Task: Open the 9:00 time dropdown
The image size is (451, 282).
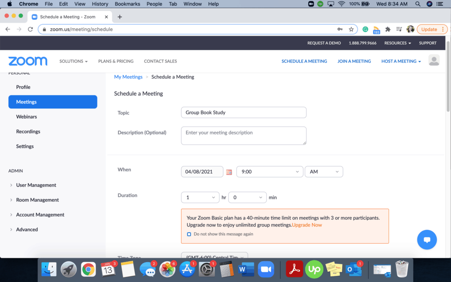Action: coord(270,172)
